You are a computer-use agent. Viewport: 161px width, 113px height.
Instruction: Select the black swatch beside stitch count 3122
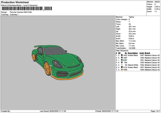pyautogui.click(x=122, y=67)
